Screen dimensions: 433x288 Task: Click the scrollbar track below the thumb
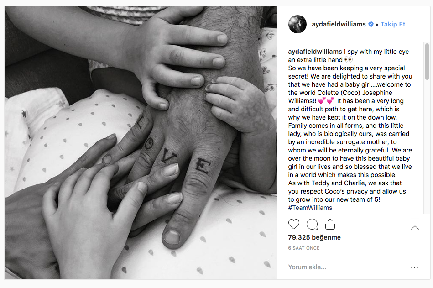[427, 147]
